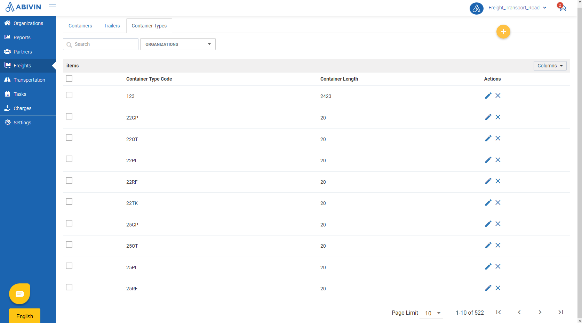Edit the 25GP container type
This screenshot has width=582, height=323.
(488, 224)
